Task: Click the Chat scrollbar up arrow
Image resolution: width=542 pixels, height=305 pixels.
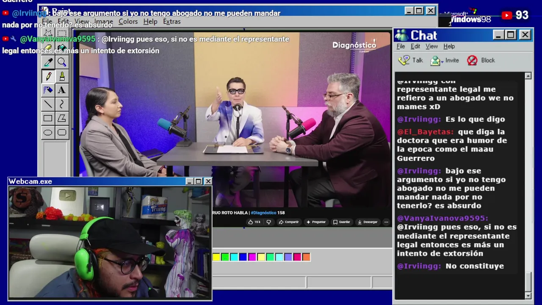Action: click(x=528, y=76)
